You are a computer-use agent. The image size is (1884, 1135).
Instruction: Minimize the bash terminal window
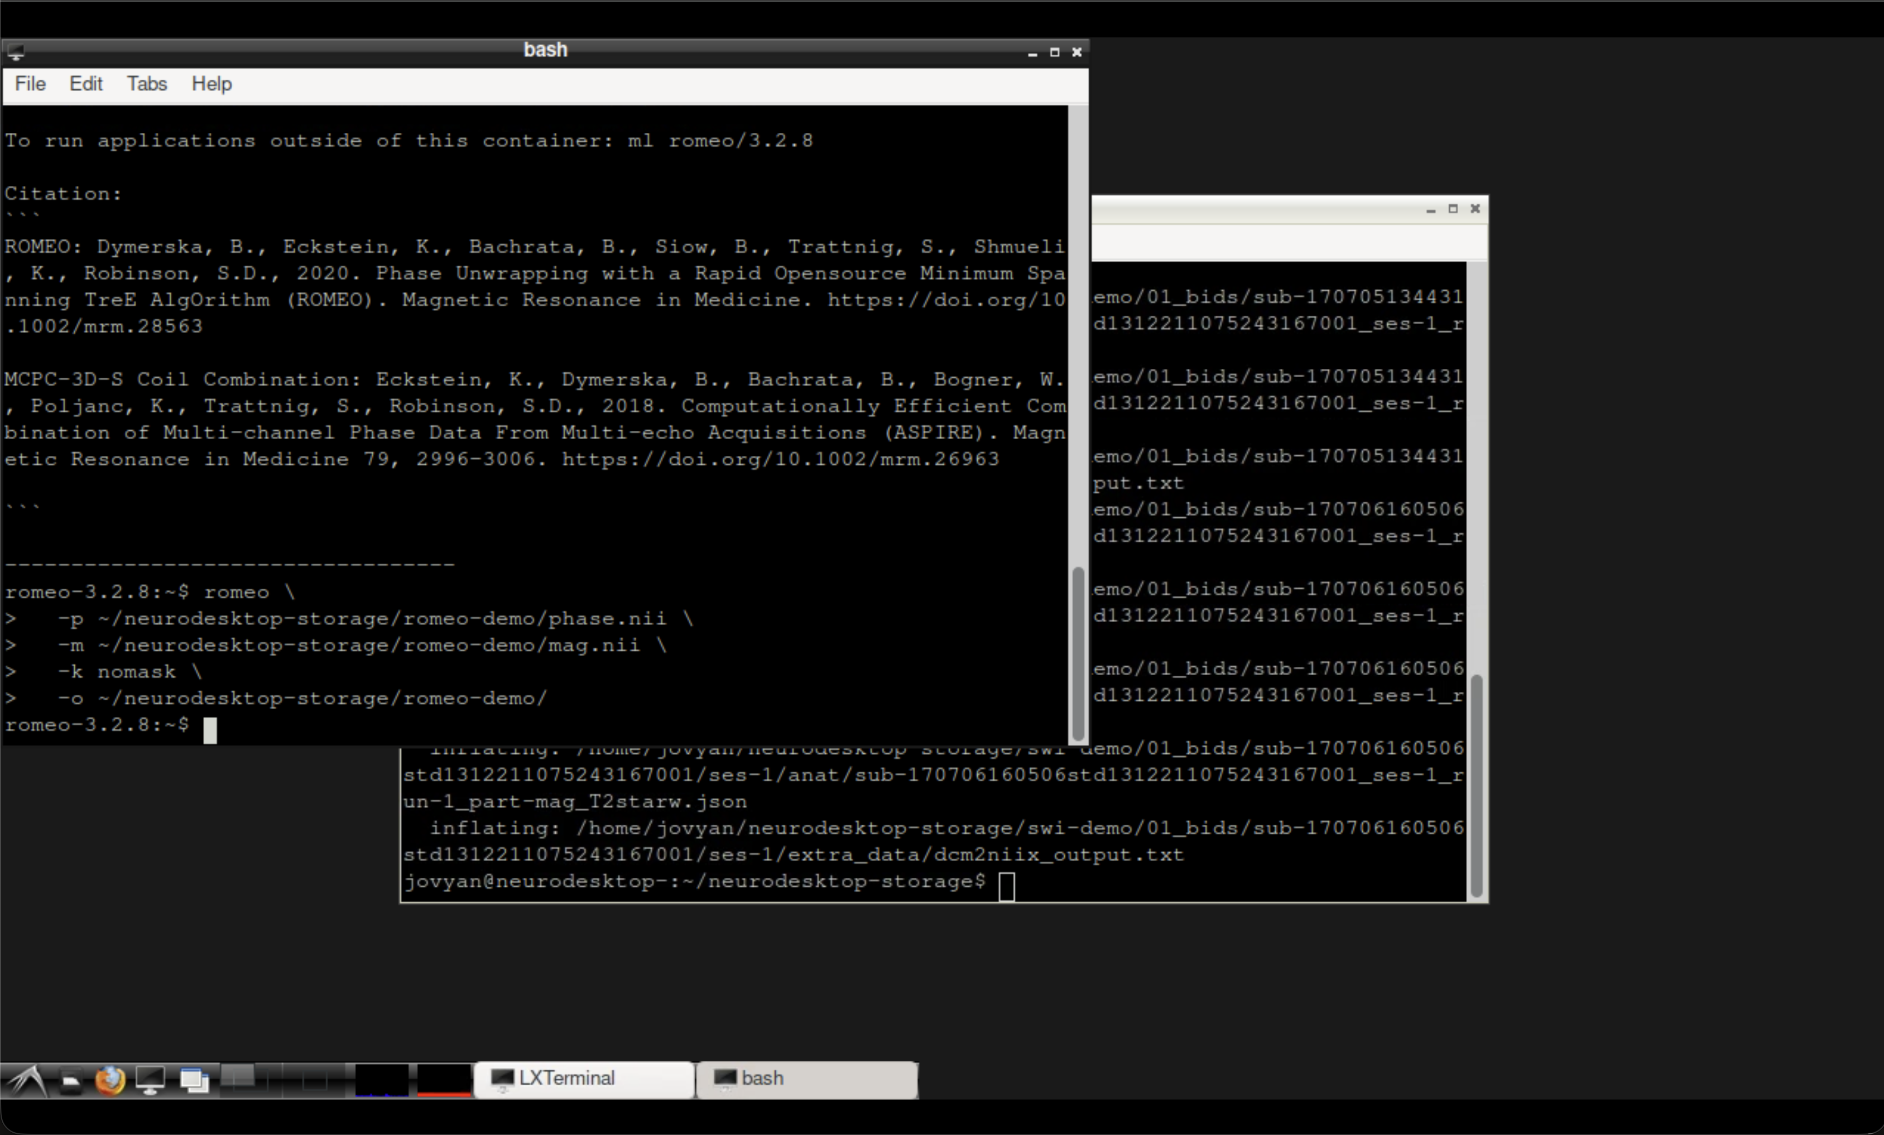(1032, 53)
